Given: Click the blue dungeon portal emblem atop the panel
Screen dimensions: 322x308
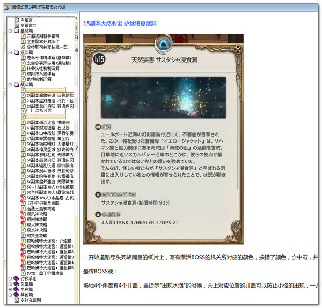Looking at the screenshot, I should [x=164, y=43].
